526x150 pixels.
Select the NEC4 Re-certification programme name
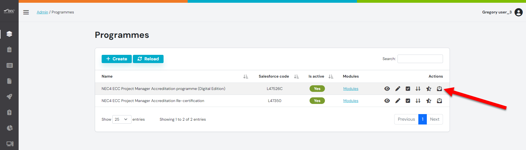click(x=153, y=101)
